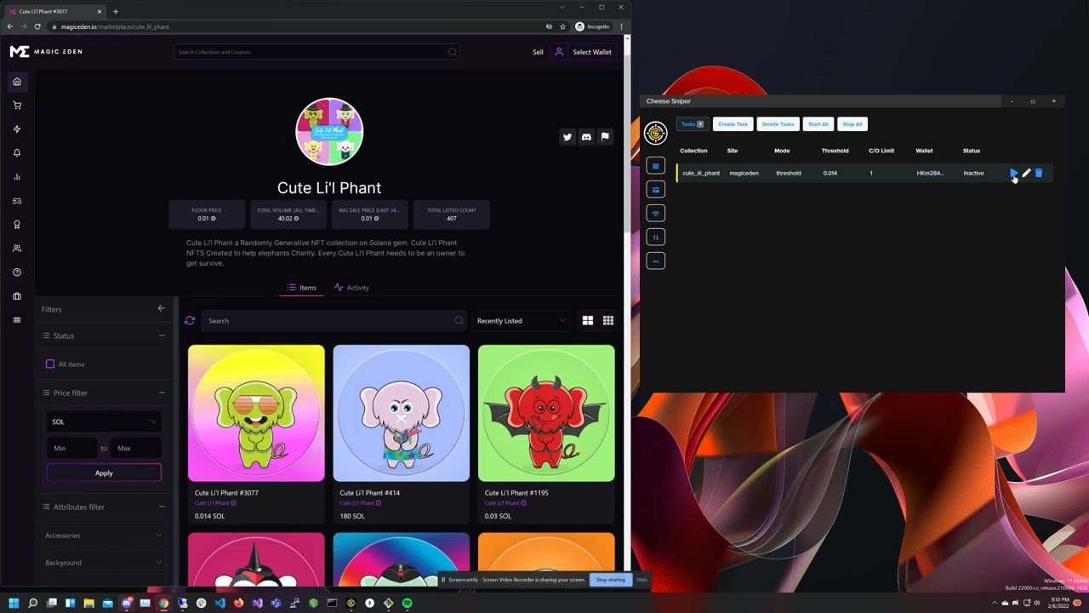Image resolution: width=1089 pixels, height=613 pixels.
Task: Click the Min price input
Action: click(71, 448)
